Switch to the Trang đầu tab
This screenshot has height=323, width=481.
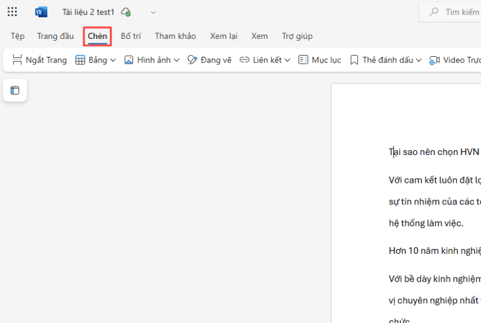(56, 36)
